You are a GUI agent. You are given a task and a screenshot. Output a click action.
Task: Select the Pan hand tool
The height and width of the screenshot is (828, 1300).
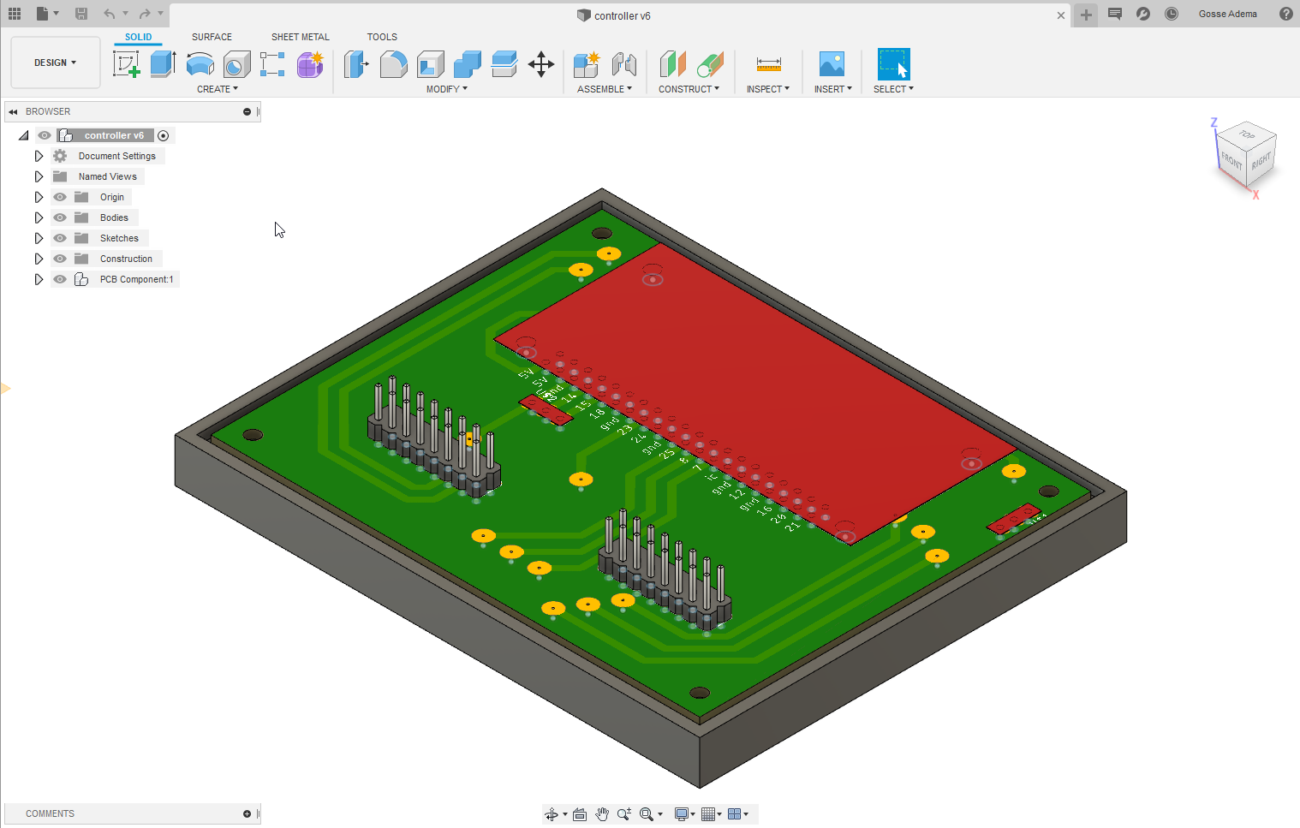[x=602, y=814]
